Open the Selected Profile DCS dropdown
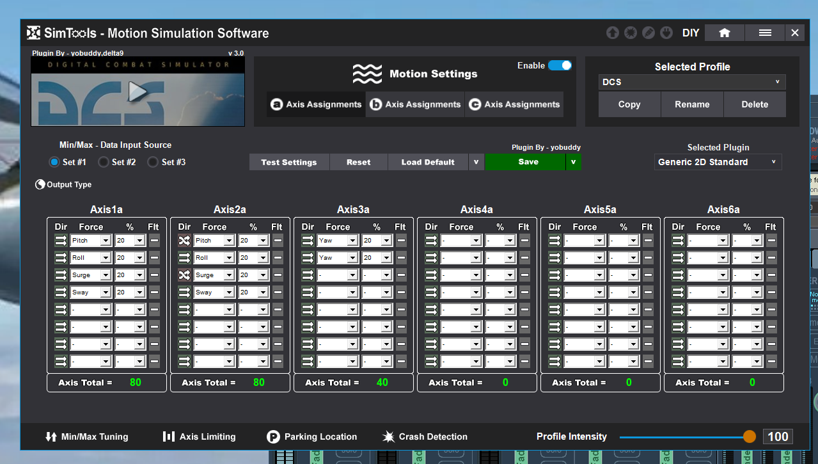 tap(691, 82)
